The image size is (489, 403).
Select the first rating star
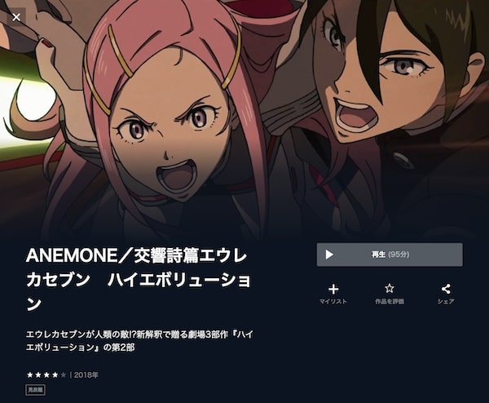click(x=30, y=374)
